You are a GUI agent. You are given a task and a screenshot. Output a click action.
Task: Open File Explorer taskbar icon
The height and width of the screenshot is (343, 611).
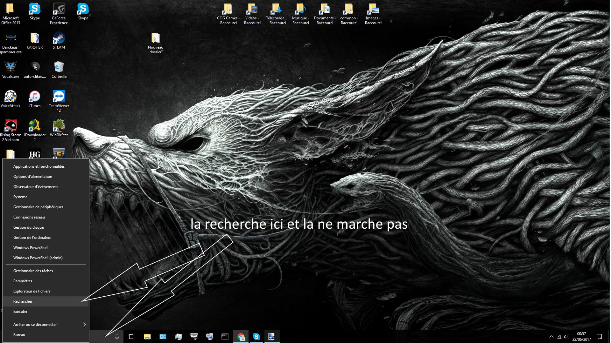147,337
